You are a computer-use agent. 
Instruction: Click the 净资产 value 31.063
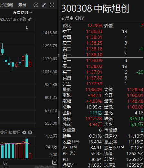pyautogui.click(x=95, y=165)
